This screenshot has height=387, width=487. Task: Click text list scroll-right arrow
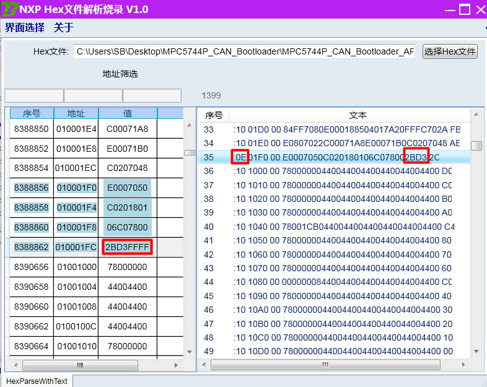[463, 365]
